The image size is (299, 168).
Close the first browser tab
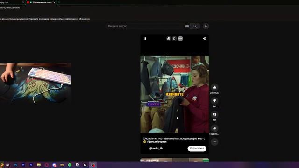(23, 2)
